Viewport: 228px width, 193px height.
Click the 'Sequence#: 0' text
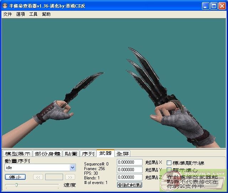coord(96,164)
